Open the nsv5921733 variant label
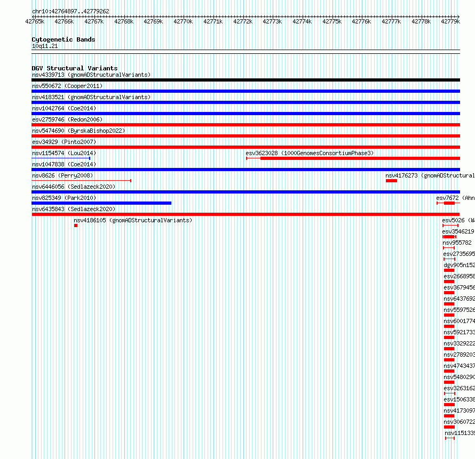This screenshot has height=459, width=475. (459, 332)
